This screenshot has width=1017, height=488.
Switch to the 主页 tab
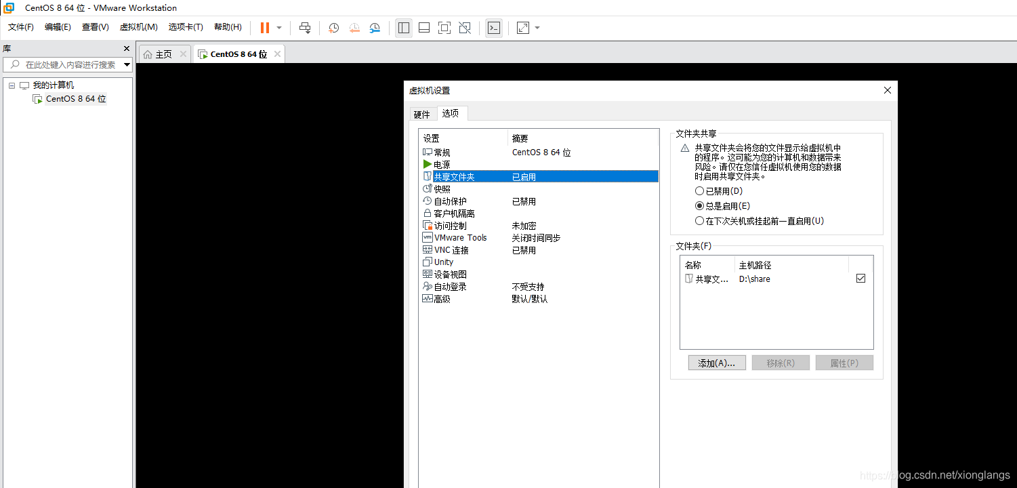click(164, 54)
